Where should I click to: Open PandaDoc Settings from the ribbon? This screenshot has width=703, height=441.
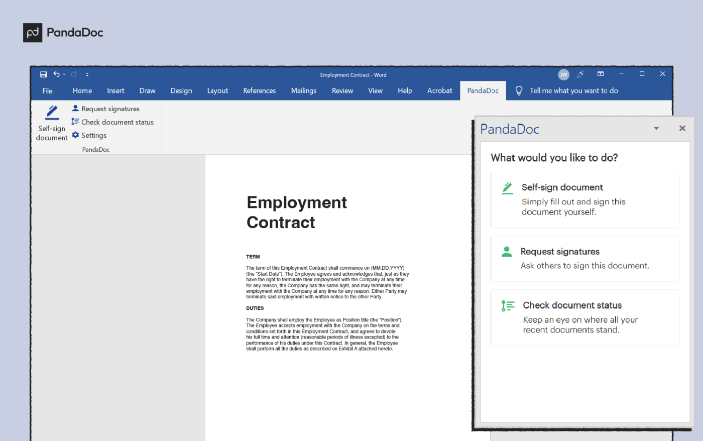click(x=89, y=136)
